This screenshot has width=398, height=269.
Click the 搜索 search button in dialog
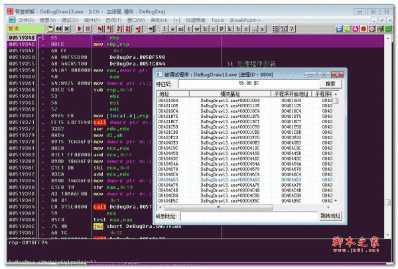click(330, 84)
